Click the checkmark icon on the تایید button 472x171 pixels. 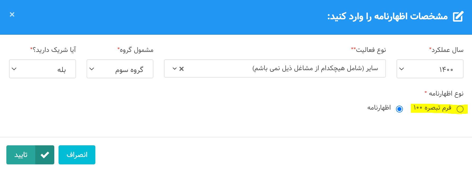[45, 155]
